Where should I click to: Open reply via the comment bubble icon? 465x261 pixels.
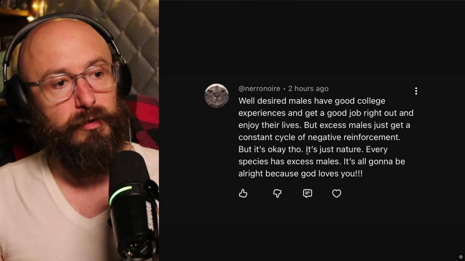click(307, 193)
